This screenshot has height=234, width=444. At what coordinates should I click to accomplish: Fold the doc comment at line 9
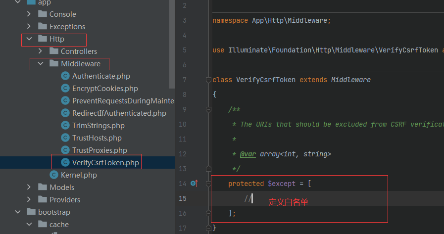(208, 109)
